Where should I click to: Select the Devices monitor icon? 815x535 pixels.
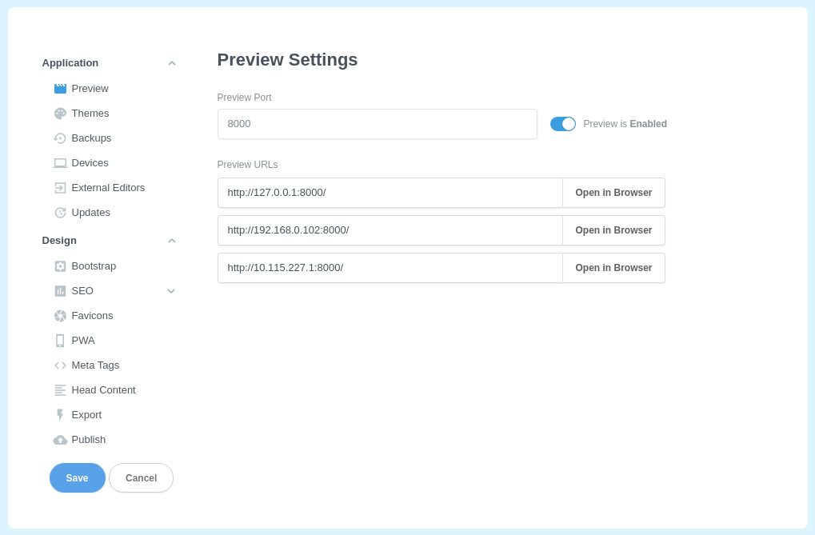pos(60,162)
